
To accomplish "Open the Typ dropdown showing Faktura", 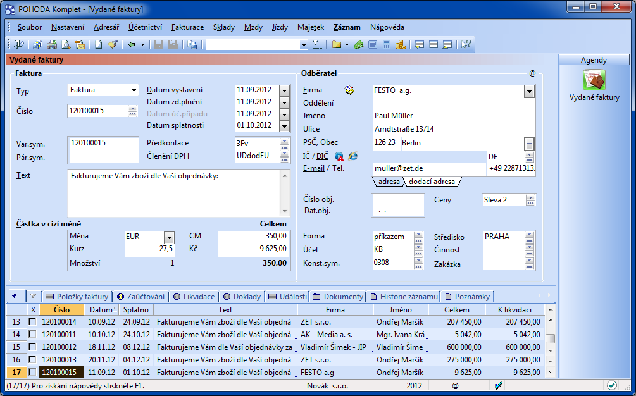I will pyautogui.click(x=134, y=90).
